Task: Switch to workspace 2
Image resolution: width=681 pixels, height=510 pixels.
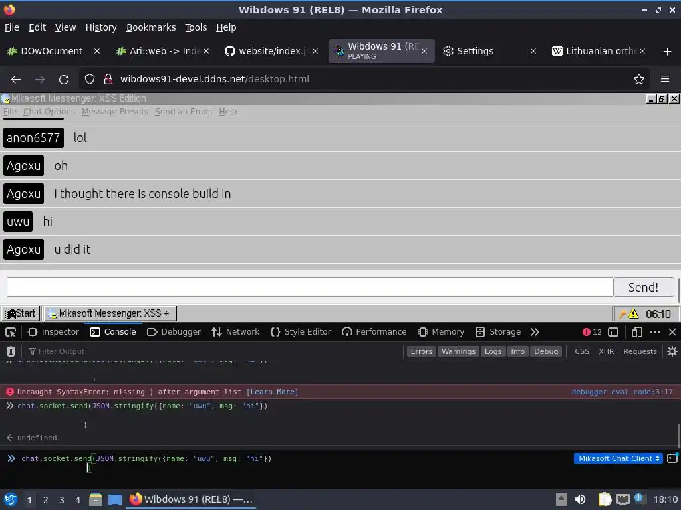Action: click(46, 500)
